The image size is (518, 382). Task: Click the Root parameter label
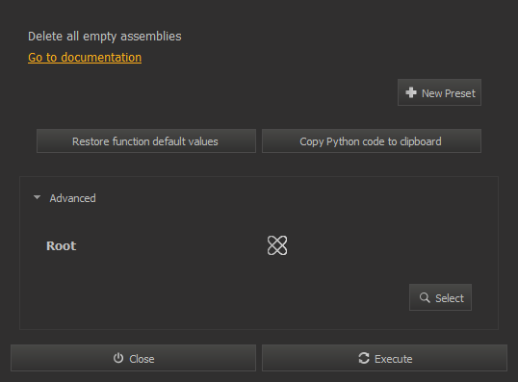[x=61, y=245]
